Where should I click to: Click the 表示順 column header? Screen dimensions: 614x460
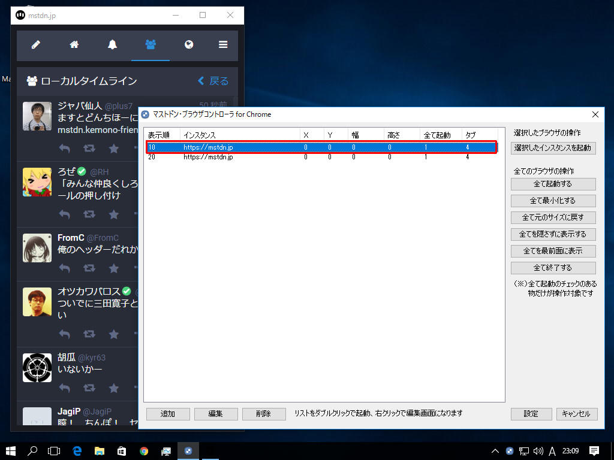click(162, 135)
